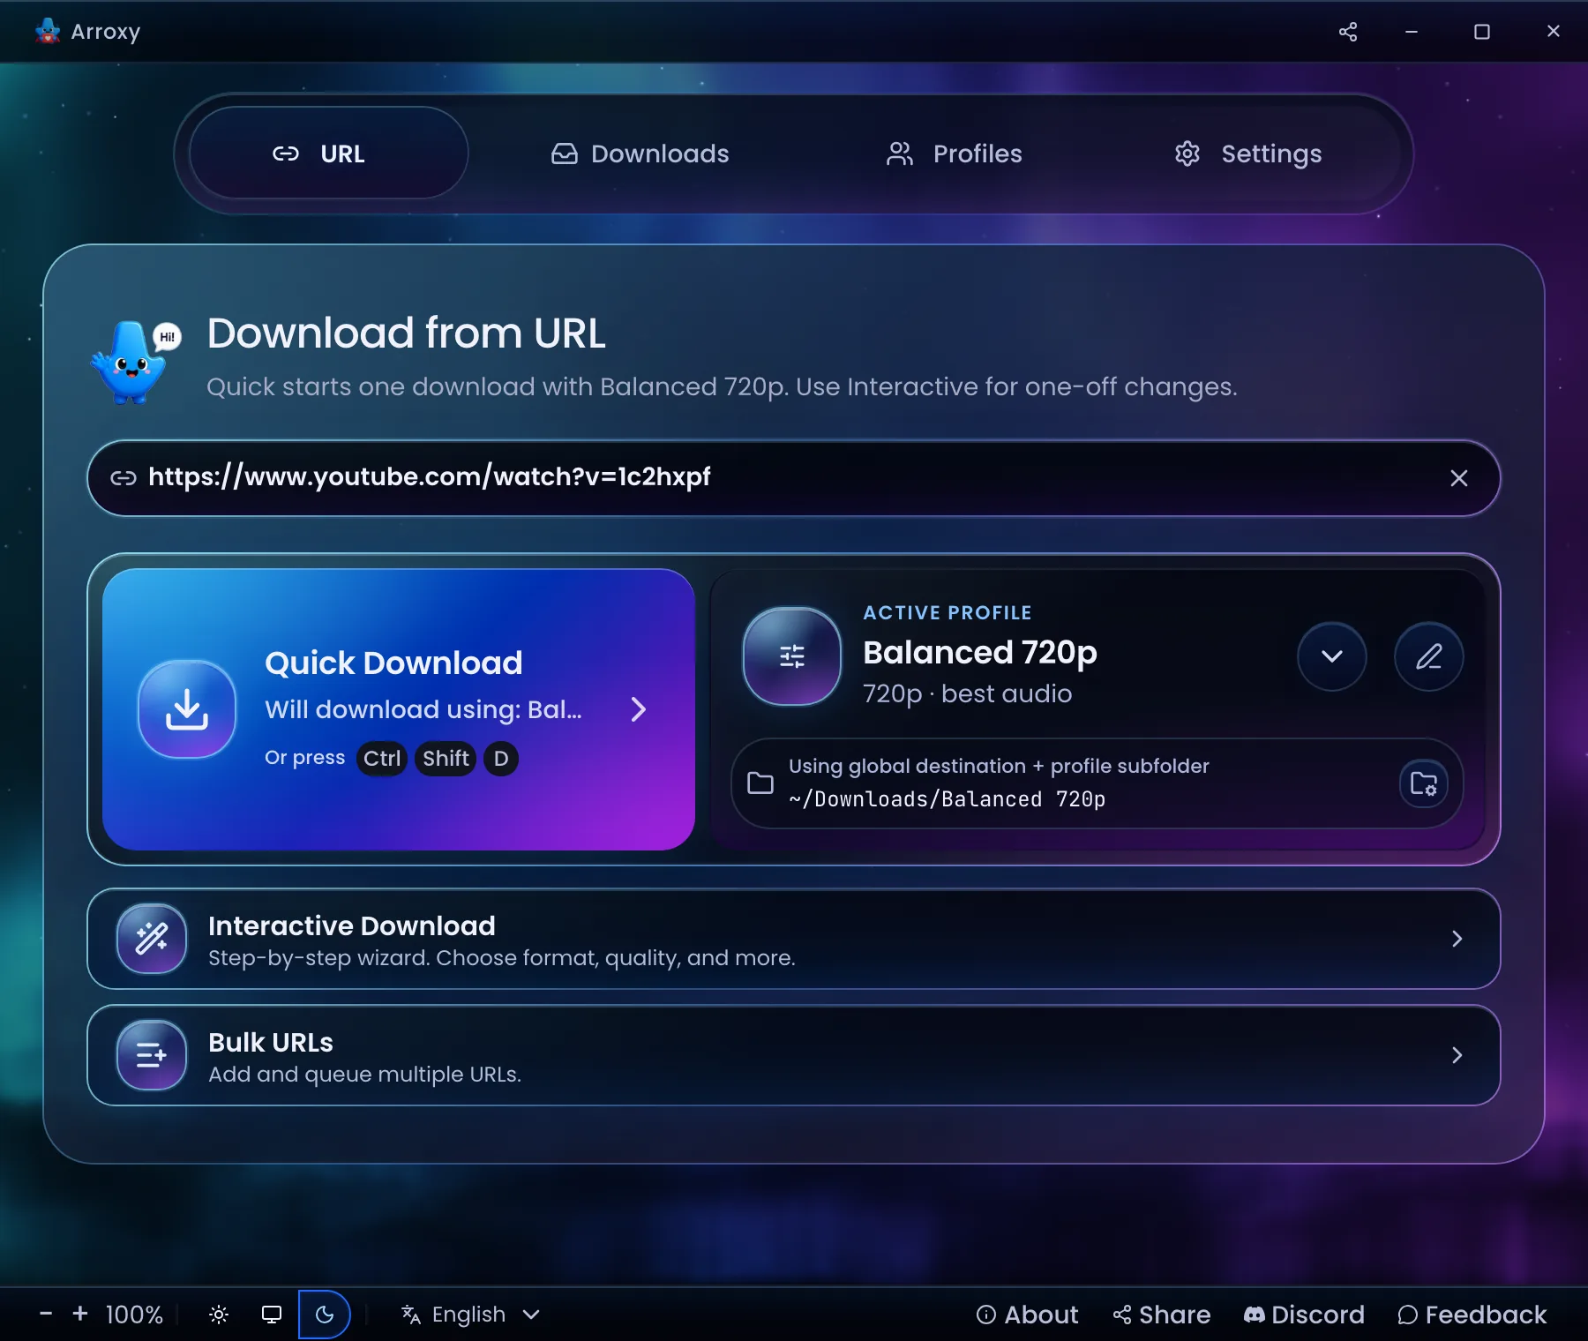Expand Interactive Download chevron
Image resolution: width=1588 pixels, height=1341 pixels.
1457,939
